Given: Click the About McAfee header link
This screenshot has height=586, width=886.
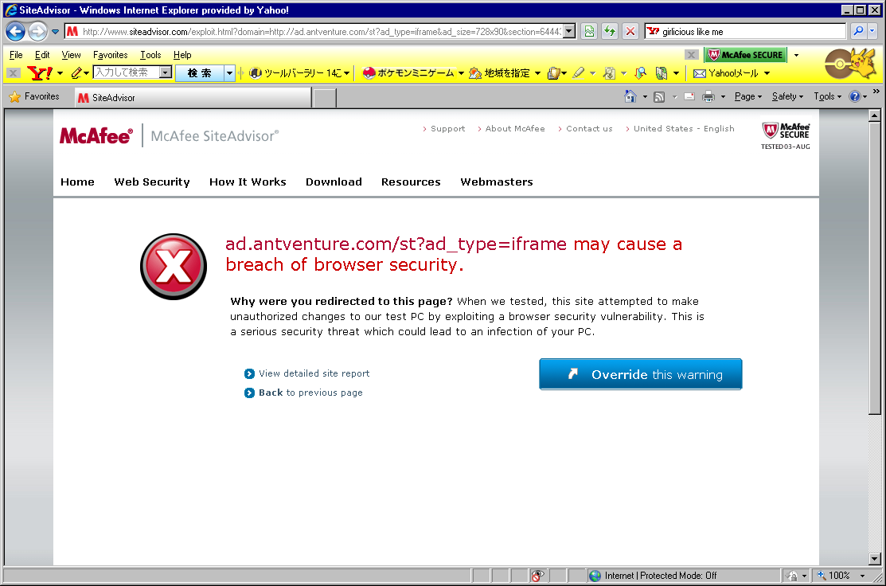Looking at the screenshot, I should pyautogui.click(x=515, y=129).
